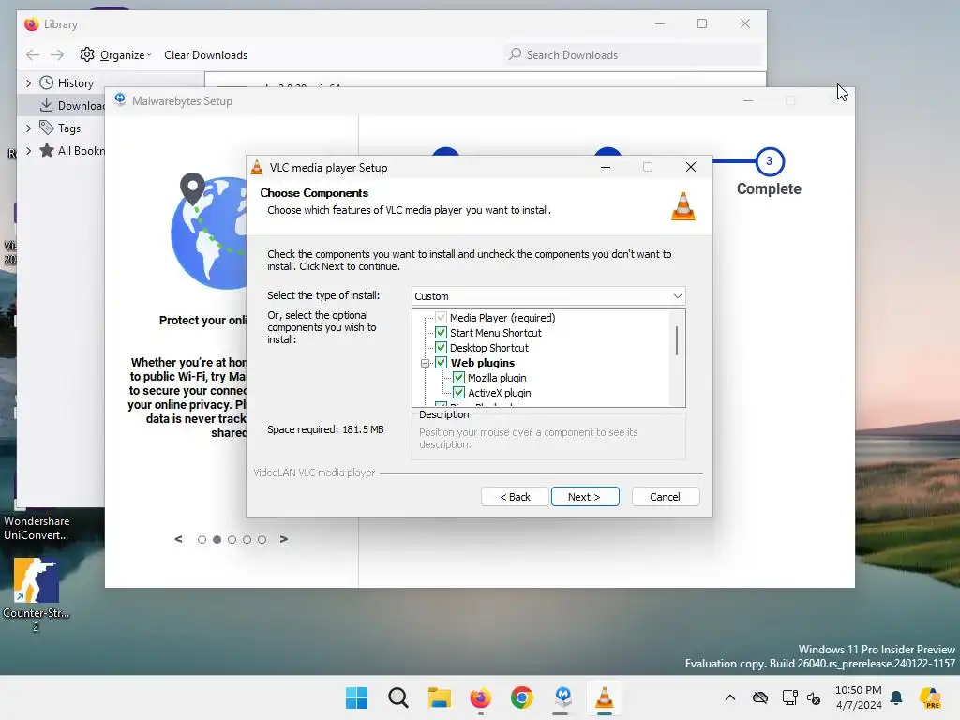Switch to VLC installer in the taskbar

click(605, 697)
